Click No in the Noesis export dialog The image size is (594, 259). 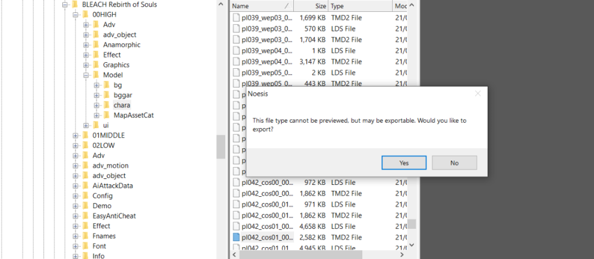point(454,162)
